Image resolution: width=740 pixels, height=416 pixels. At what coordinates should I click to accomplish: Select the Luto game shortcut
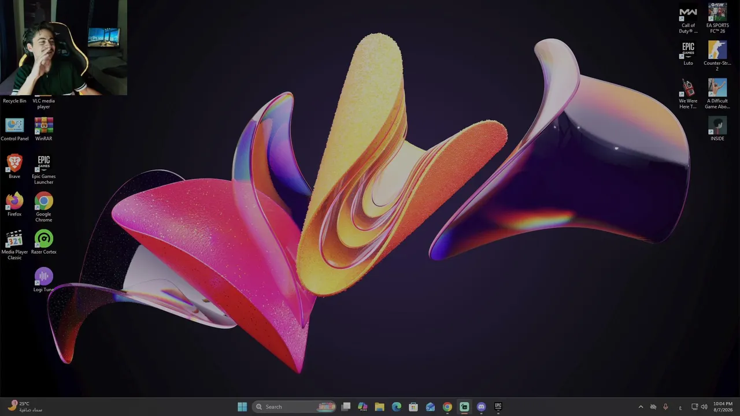coord(688,54)
